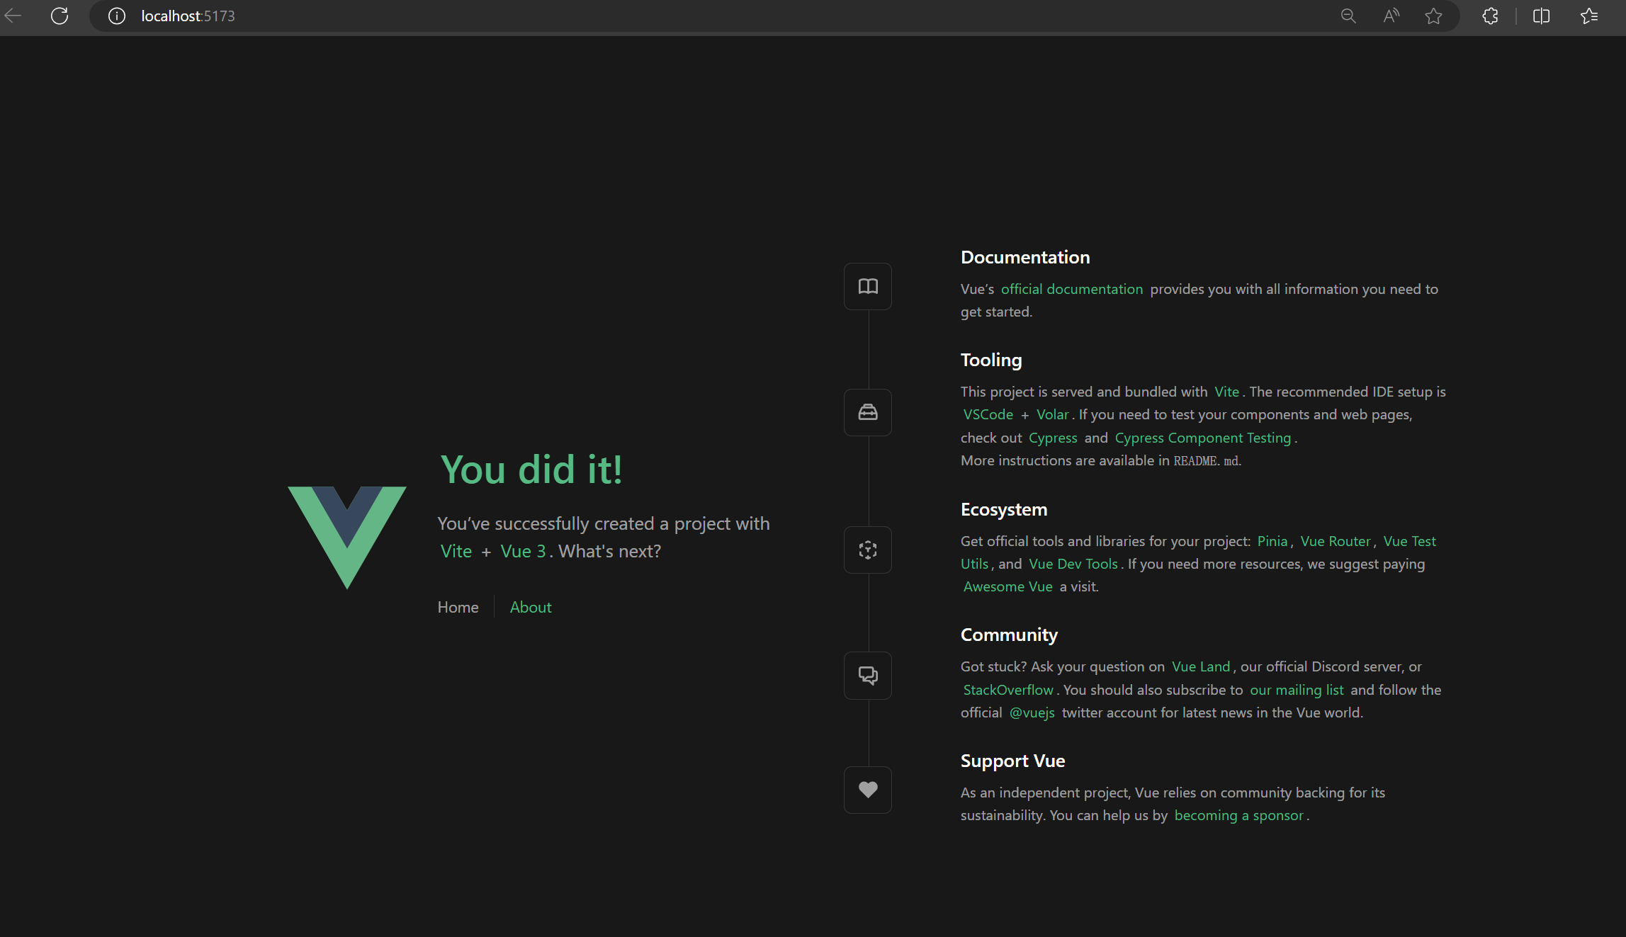Click the Ecosystem icon box
The image size is (1626, 937).
(x=867, y=550)
